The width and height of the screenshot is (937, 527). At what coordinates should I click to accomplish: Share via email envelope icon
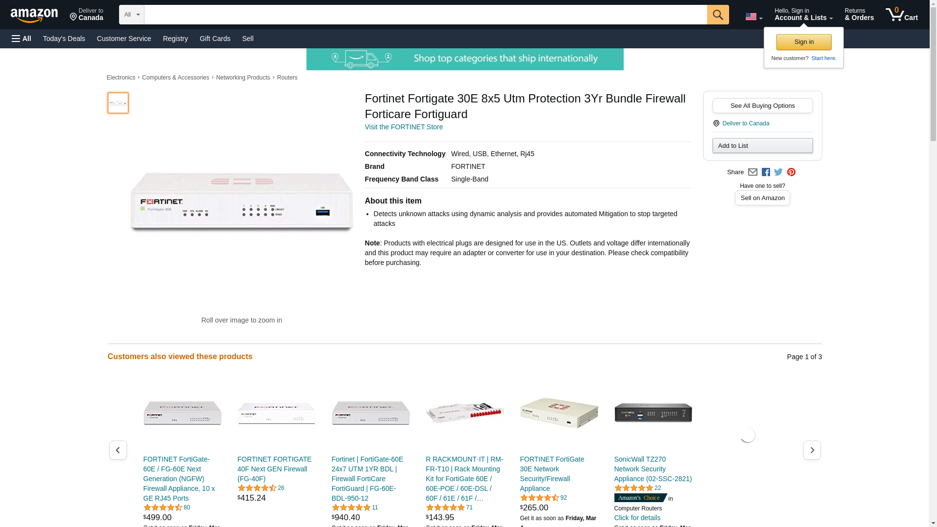(753, 172)
